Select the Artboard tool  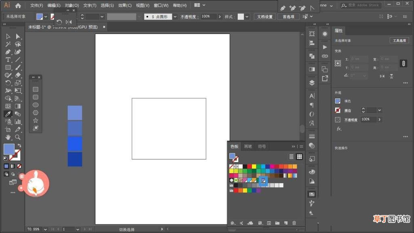[8, 129]
